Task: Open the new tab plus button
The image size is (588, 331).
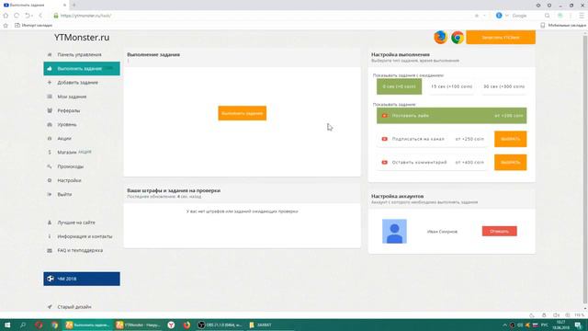Action: [73, 5]
